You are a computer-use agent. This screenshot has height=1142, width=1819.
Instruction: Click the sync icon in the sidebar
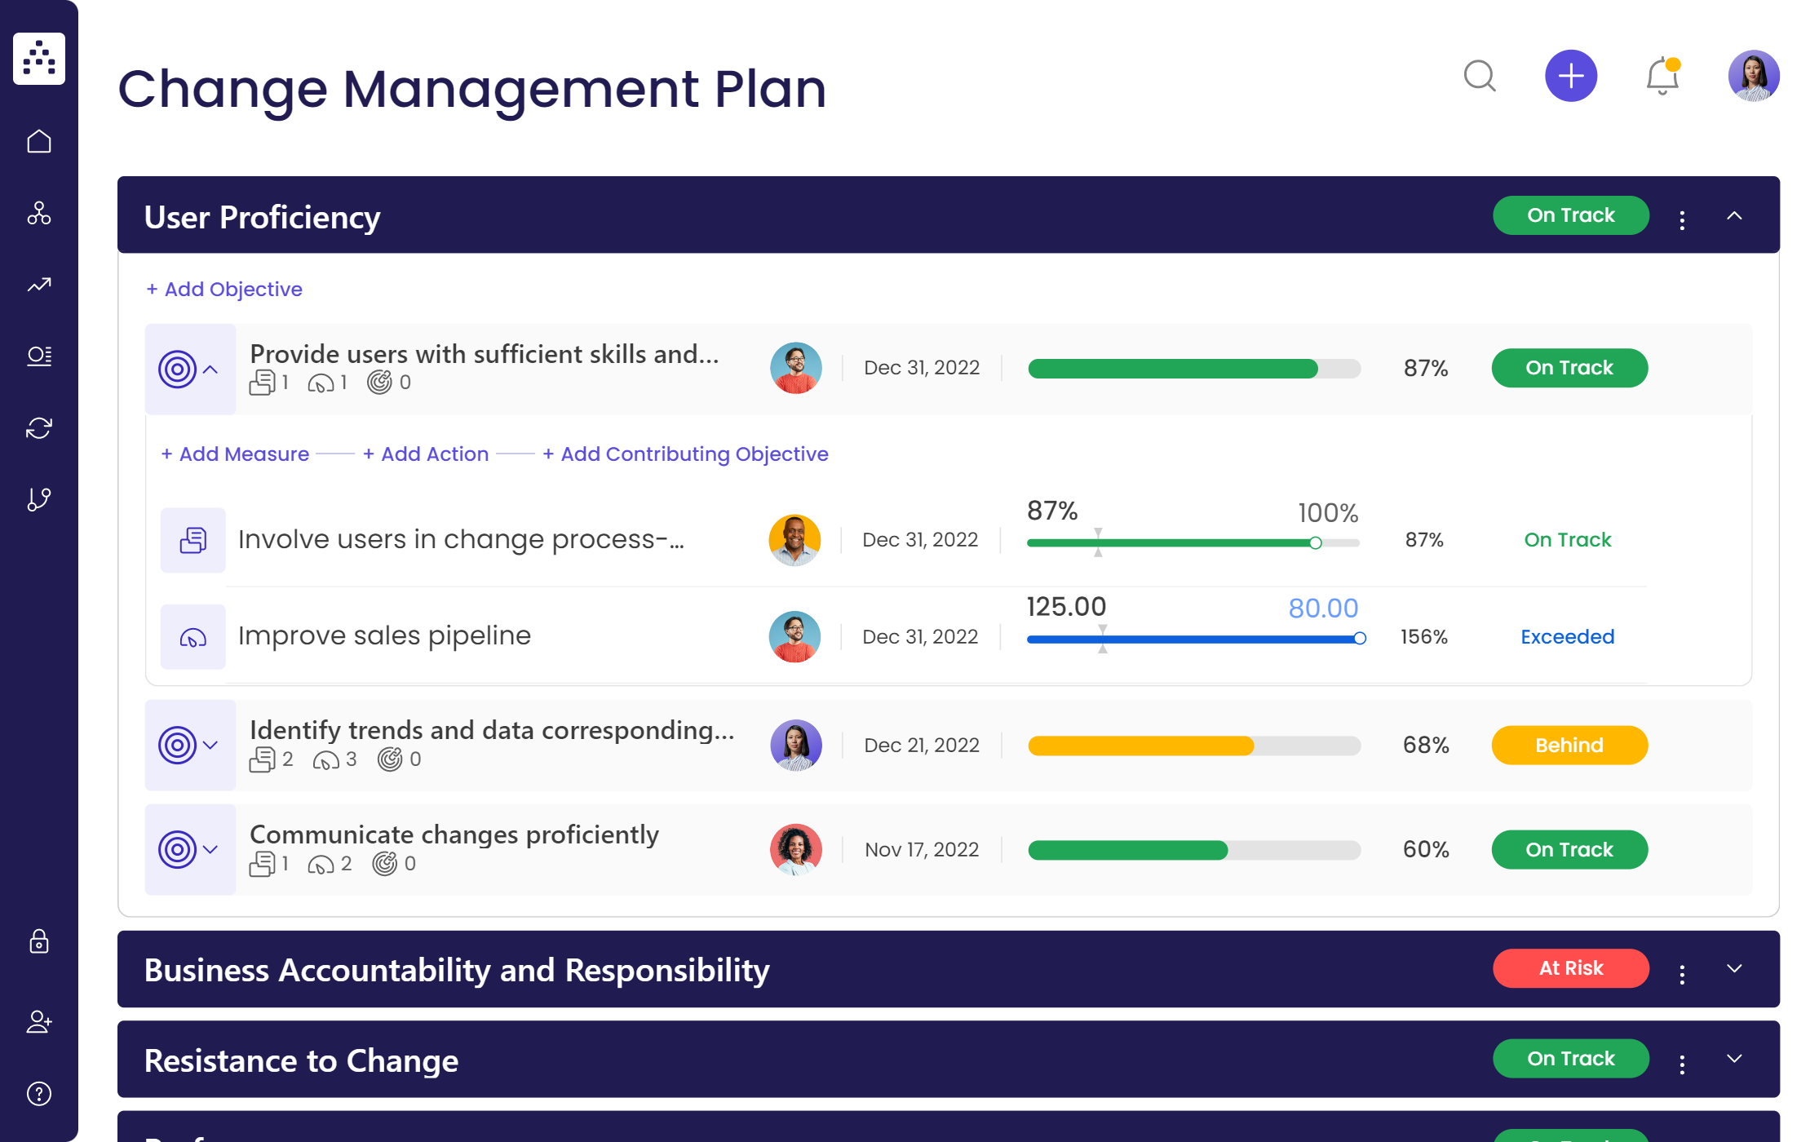(38, 427)
